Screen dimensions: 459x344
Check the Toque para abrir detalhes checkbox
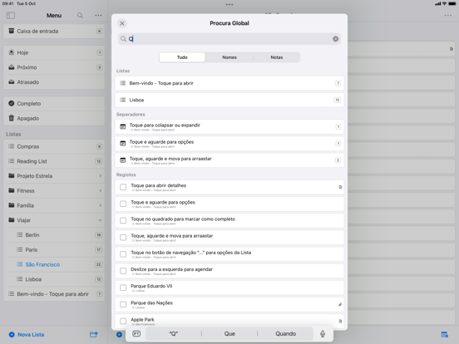(123, 187)
